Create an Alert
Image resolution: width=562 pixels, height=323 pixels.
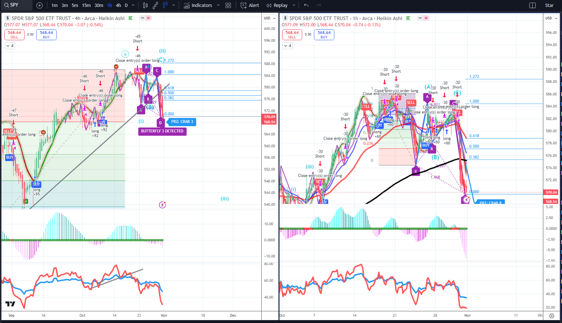tap(250, 5)
